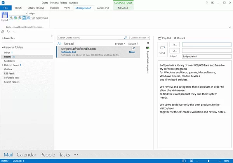The height and width of the screenshot is (163, 233).
Task: Click the search magnifier icon in Search Drafts
Action: pos(125,38)
